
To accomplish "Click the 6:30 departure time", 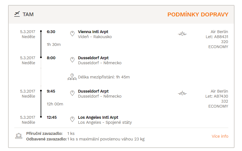I will 51,32.
